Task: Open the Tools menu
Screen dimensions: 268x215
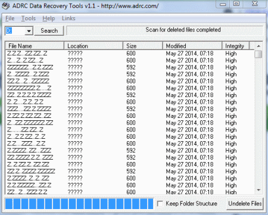Action: [29, 18]
